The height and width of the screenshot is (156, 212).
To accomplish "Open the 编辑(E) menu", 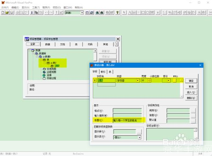I will click(x=15, y=7).
